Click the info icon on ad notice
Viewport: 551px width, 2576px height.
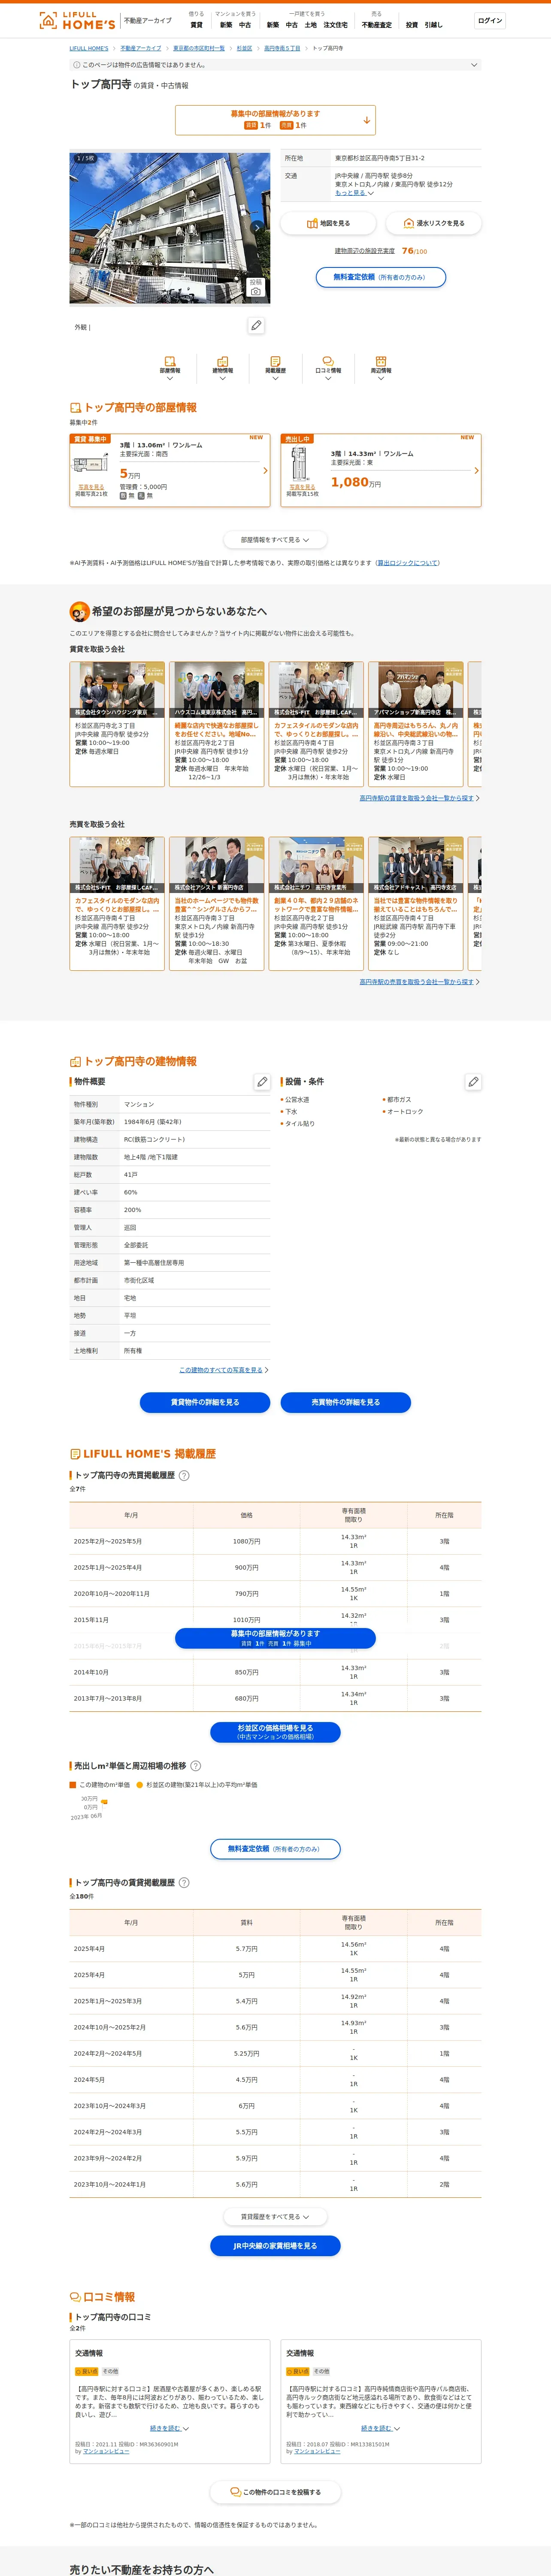click(x=77, y=65)
